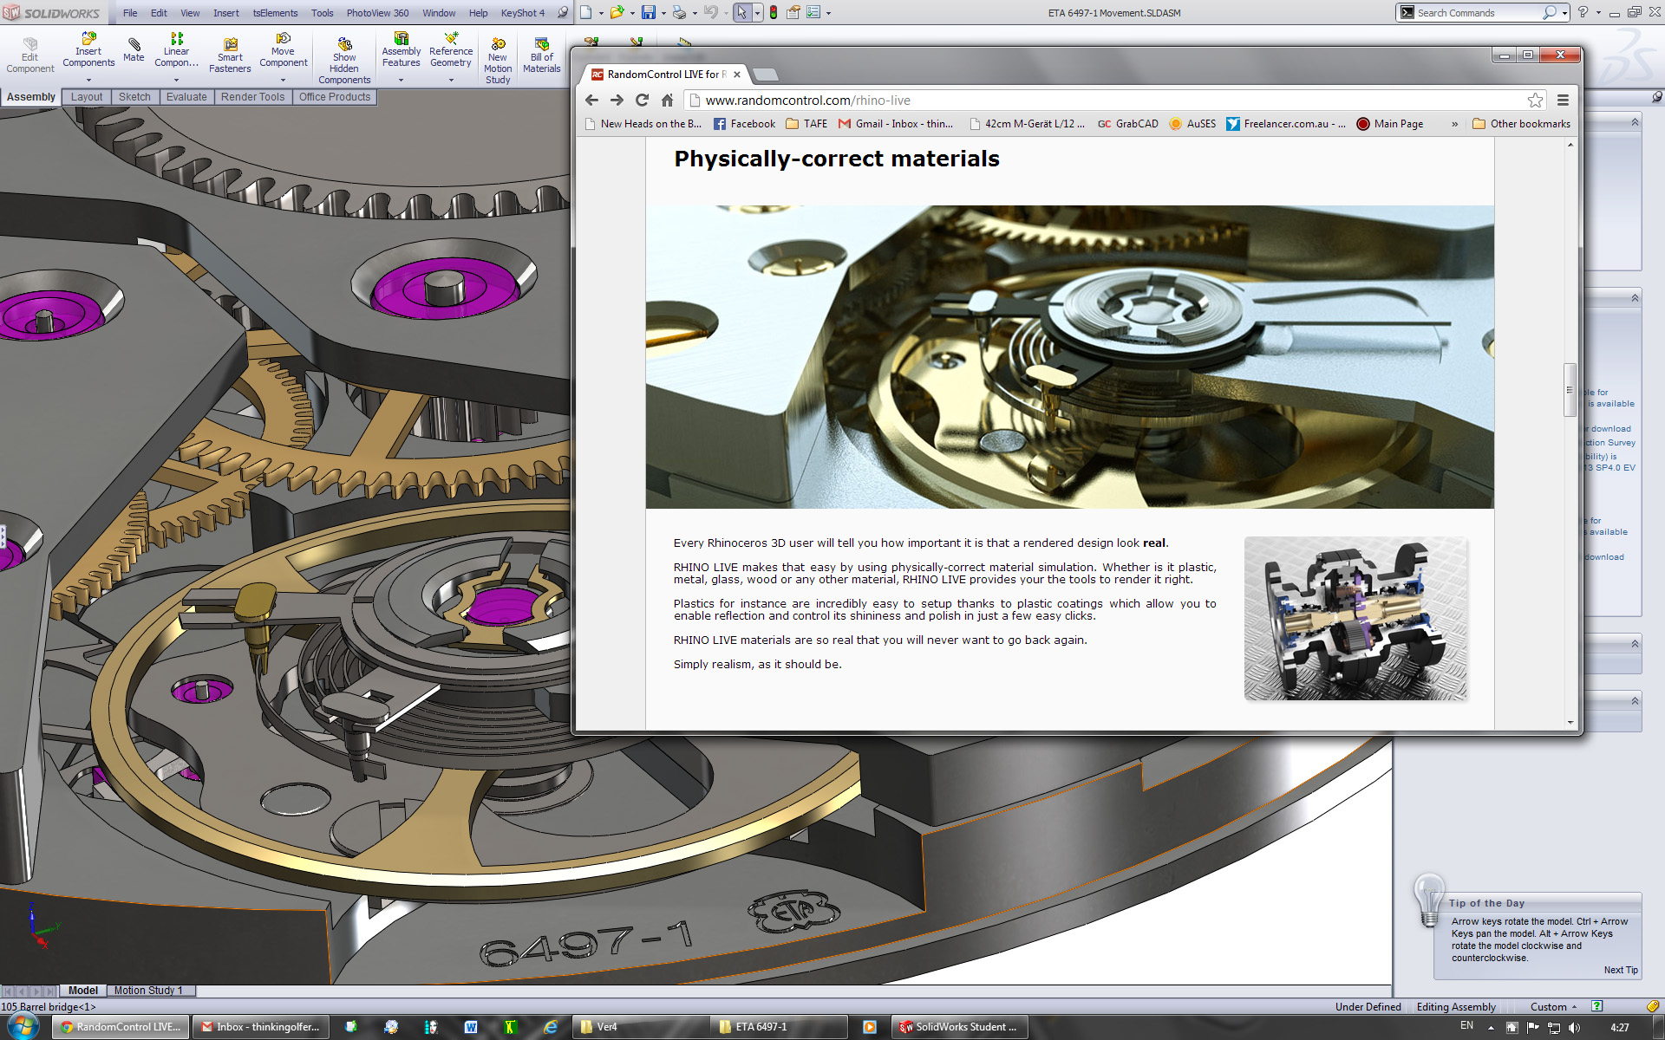Screen dimensions: 1665x1040
Task: Open the PhotoView 360 menu
Action: coord(377,13)
